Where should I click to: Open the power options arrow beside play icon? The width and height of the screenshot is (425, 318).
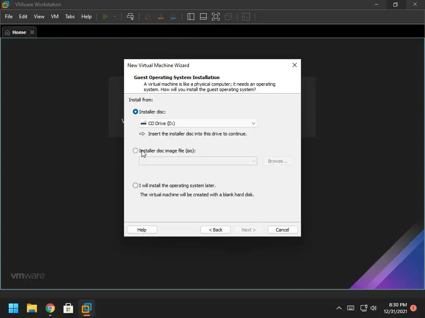tap(115, 17)
